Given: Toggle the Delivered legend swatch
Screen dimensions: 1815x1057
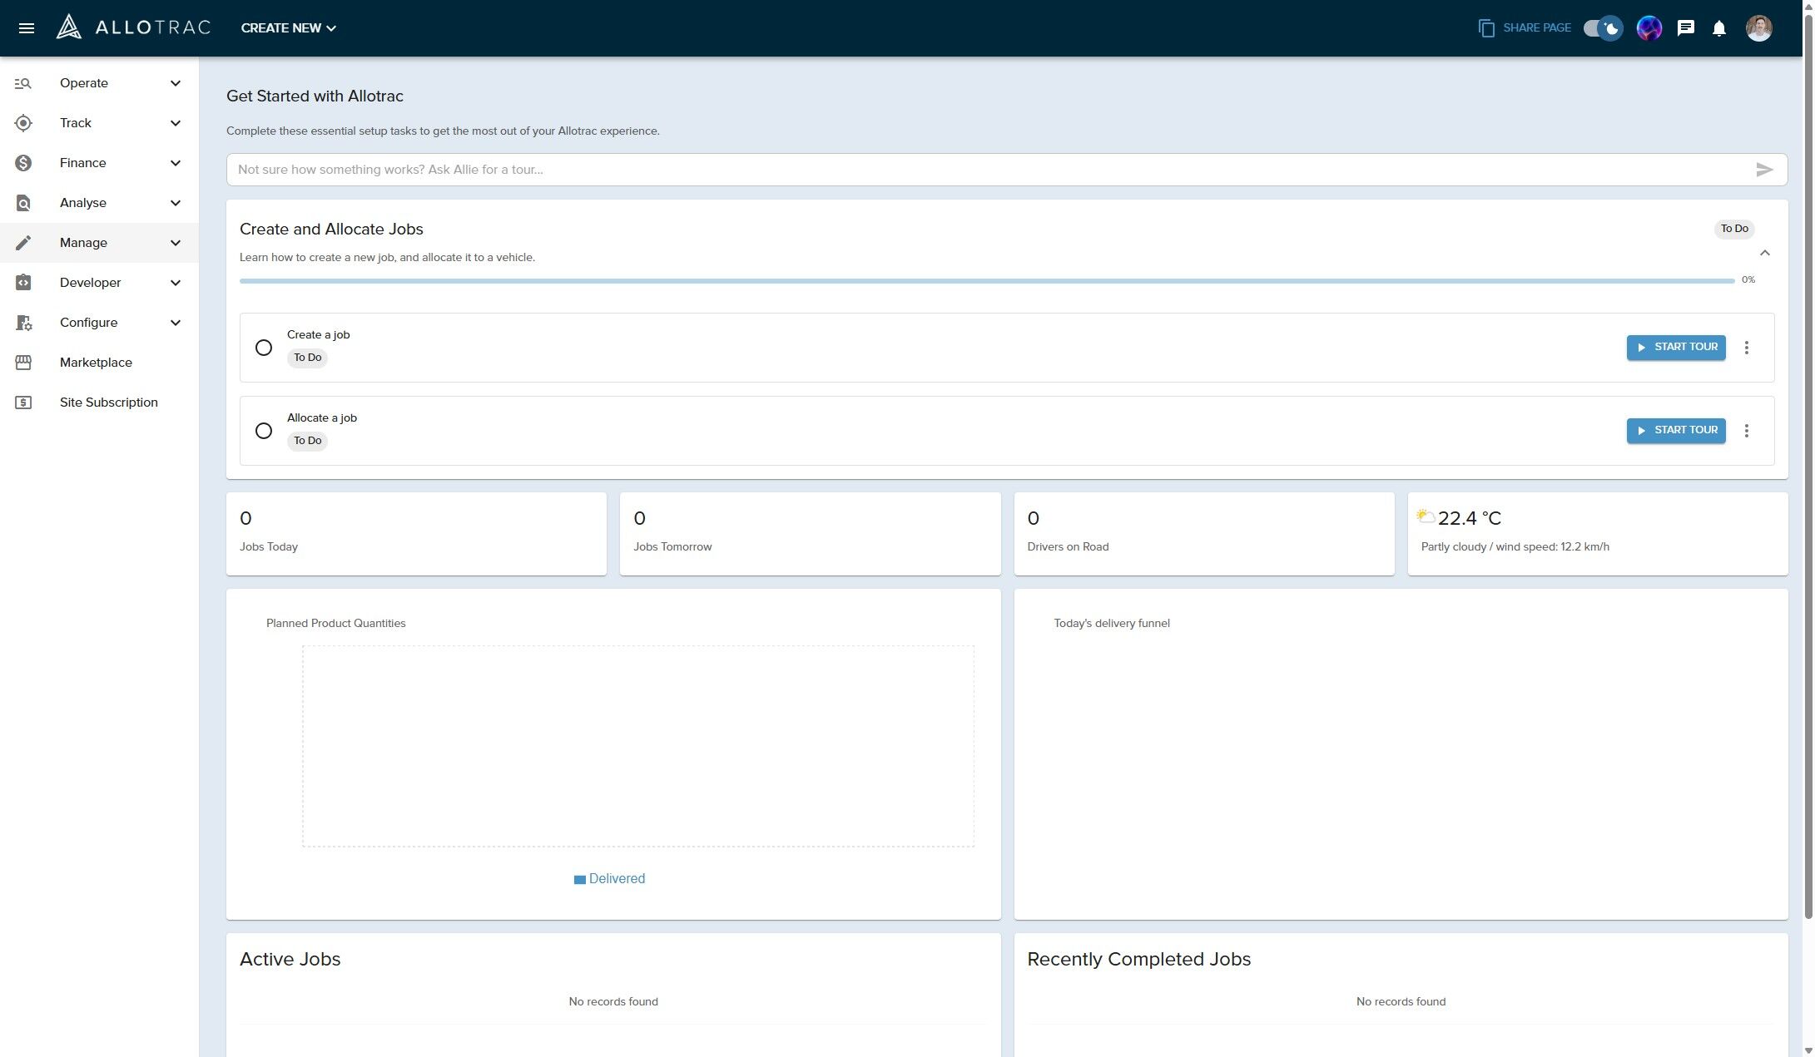Looking at the screenshot, I should [580, 880].
